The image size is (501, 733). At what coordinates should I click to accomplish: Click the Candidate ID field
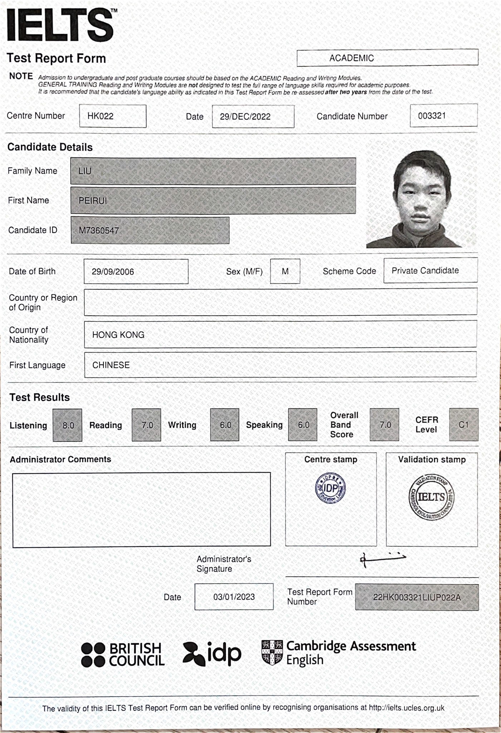coord(150,230)
